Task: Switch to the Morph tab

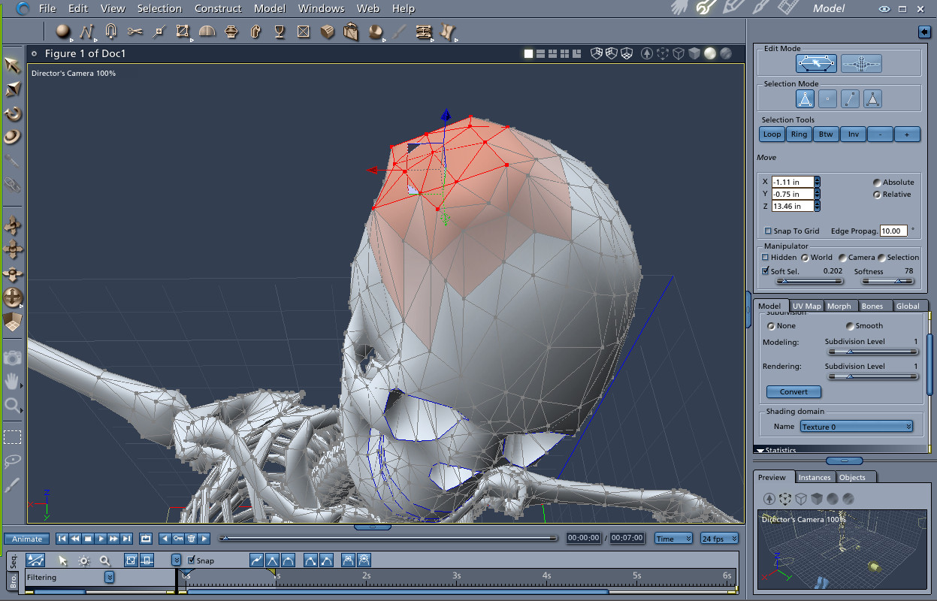Action: point(839,306)
